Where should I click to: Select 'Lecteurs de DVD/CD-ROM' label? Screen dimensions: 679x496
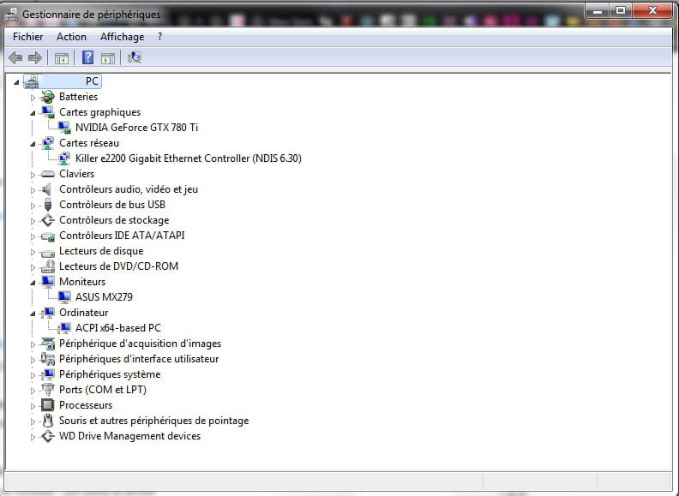pyautogui.click(x=118, y=266)
